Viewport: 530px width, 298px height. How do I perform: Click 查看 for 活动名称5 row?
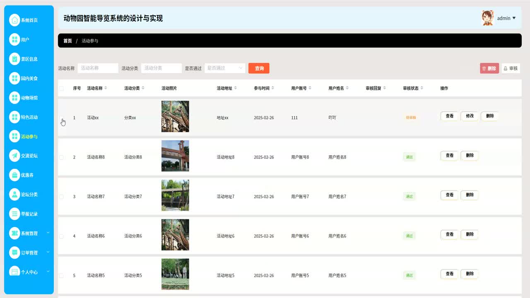click(449, 274)
